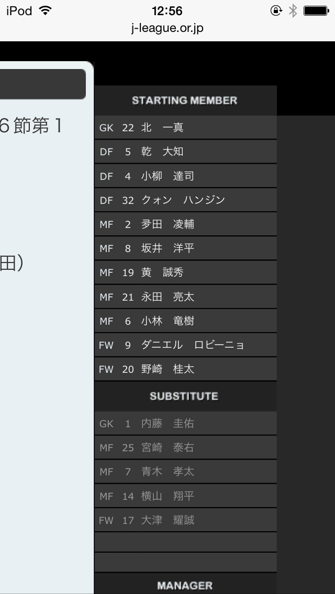Select FW 20 野崎 桂太 row
This screenshot has height=594, width=335.
(x=185, y=369)
